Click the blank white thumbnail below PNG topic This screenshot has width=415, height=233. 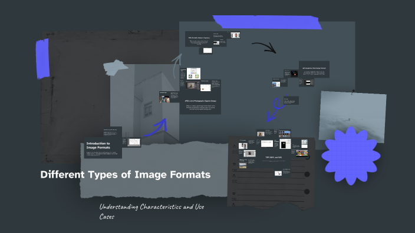click(x=207, y=51)
